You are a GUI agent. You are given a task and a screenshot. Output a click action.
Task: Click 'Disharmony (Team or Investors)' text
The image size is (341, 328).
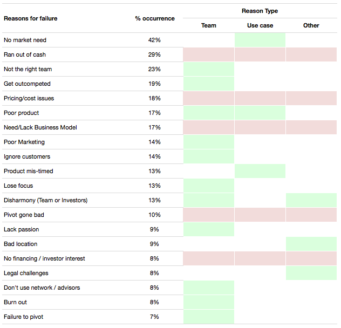click(45, 200)
